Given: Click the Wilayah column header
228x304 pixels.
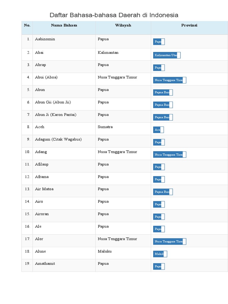Looking at the screenshot, I should (x=123, y=25).
